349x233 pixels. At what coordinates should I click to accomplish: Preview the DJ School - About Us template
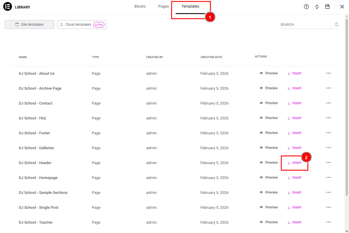269,73
